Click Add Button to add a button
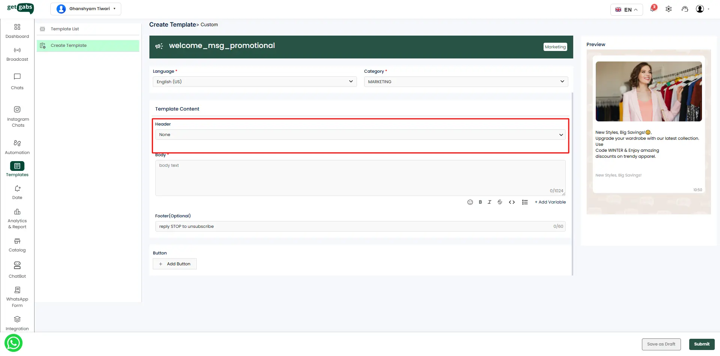720x356 pixels. (175, 264)
